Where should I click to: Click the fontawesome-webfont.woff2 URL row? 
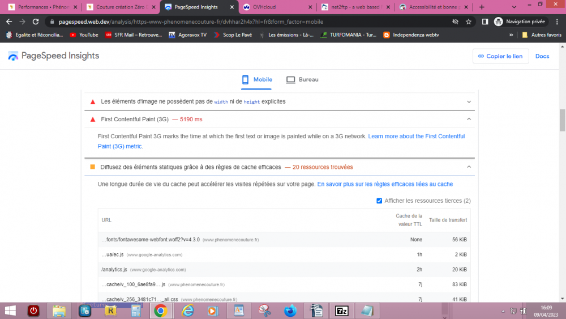[x=284, y=240]
